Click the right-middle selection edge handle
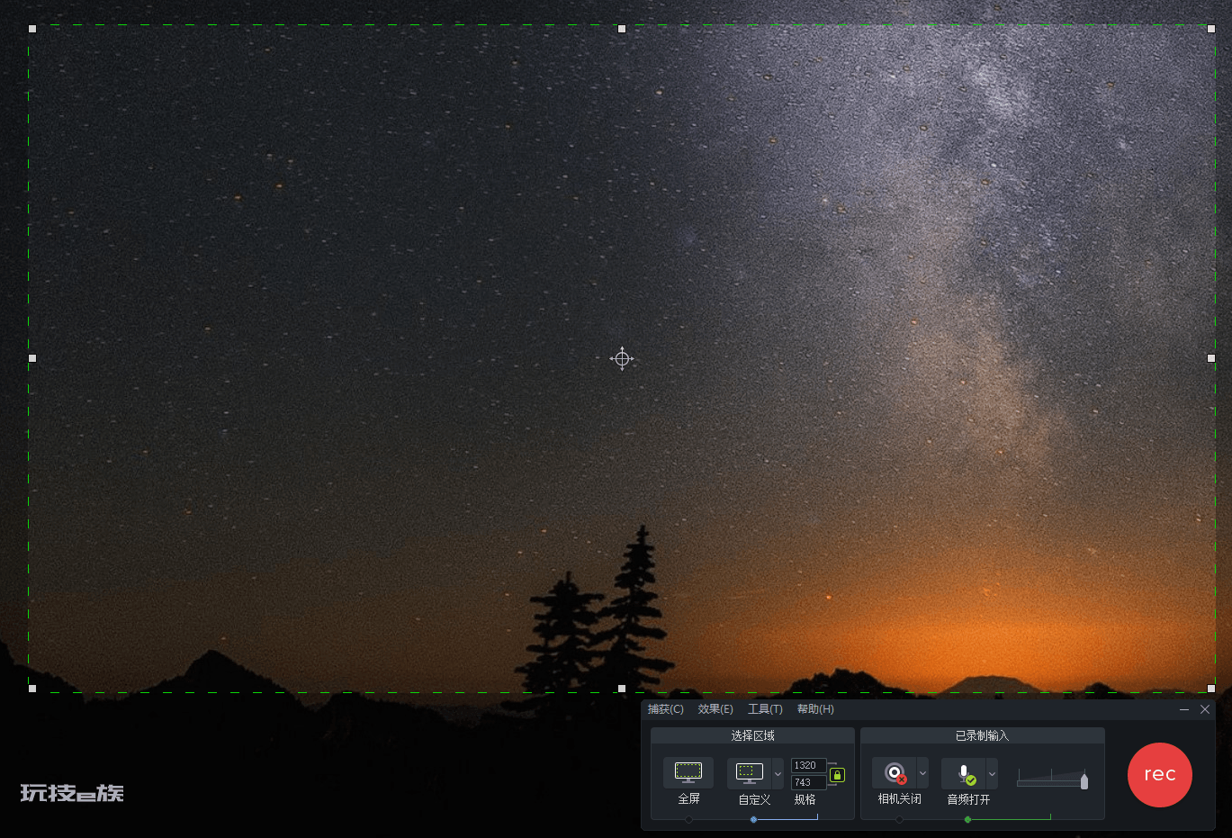This screenshot has height=838, width=1232. point(1211,358)
